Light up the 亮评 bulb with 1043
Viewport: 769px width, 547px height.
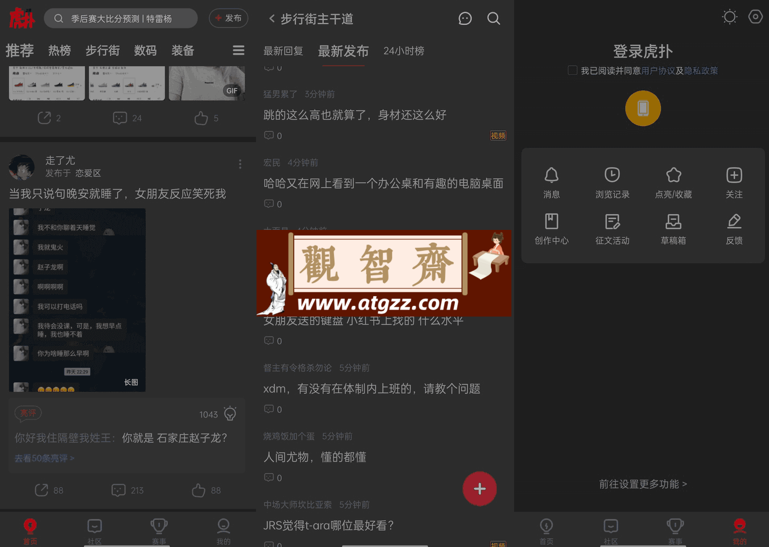pos(230,413)
